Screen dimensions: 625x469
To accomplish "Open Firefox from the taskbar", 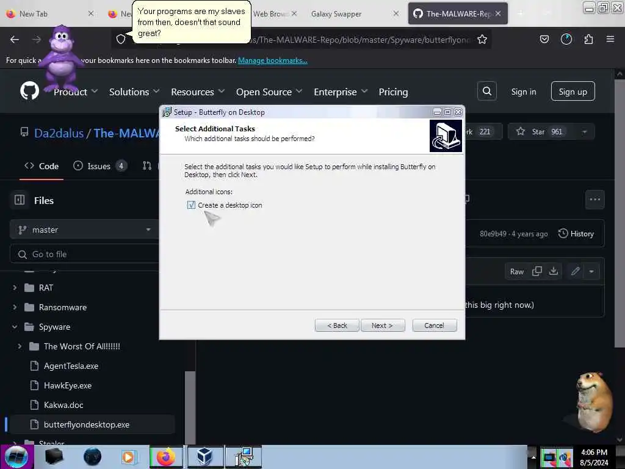I will (166, 457).
